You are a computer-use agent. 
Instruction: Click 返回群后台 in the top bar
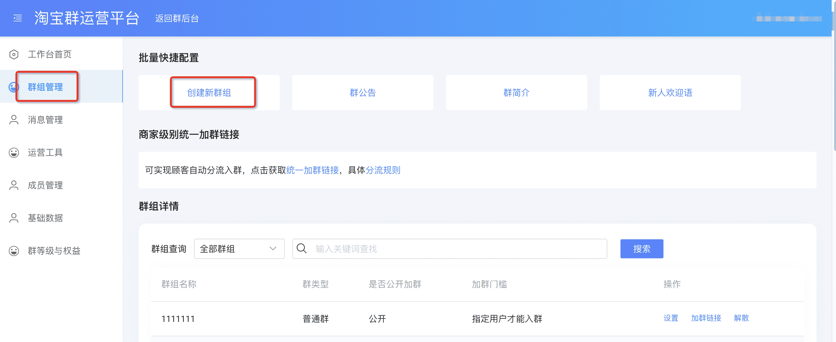click(176, 19)
